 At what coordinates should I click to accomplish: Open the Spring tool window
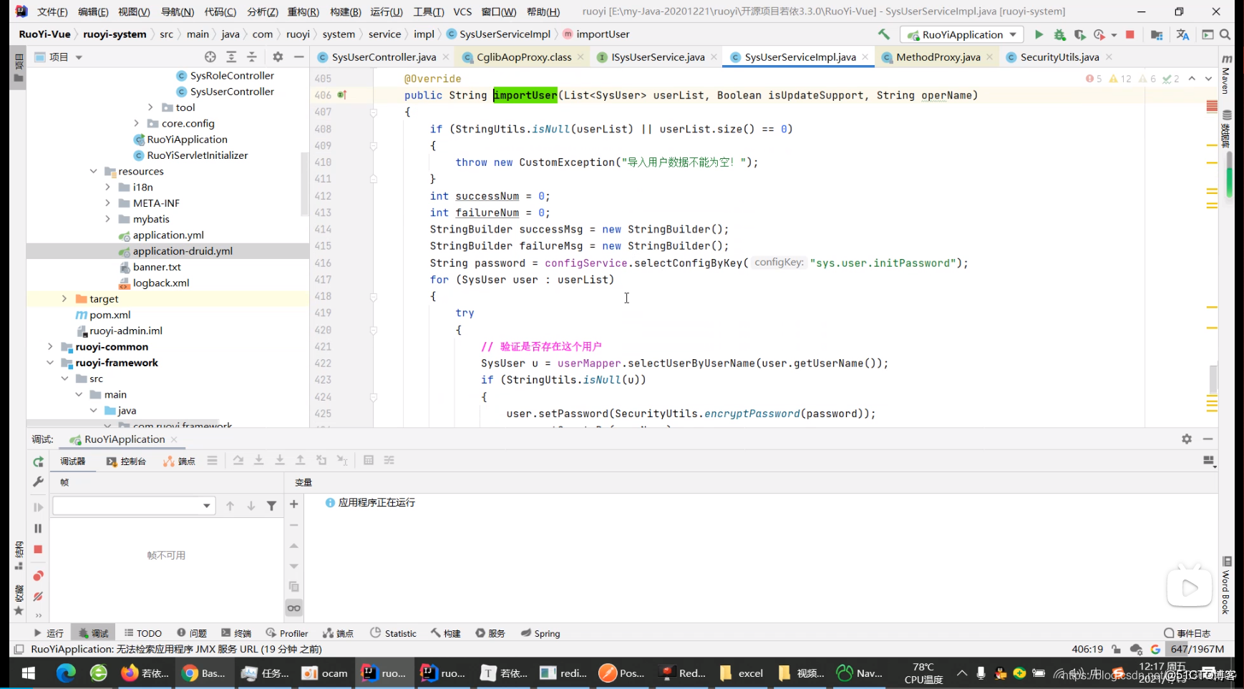click(540, 633)
